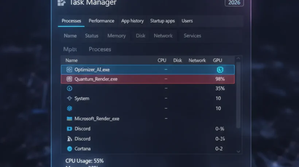Click the Proceses label above the table
The height and width of the screenshot is (167, 299).
pos(100,49)
